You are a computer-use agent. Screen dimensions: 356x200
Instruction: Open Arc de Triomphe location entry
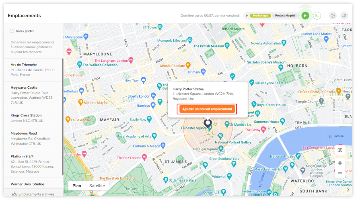click(x=33, y=69)
